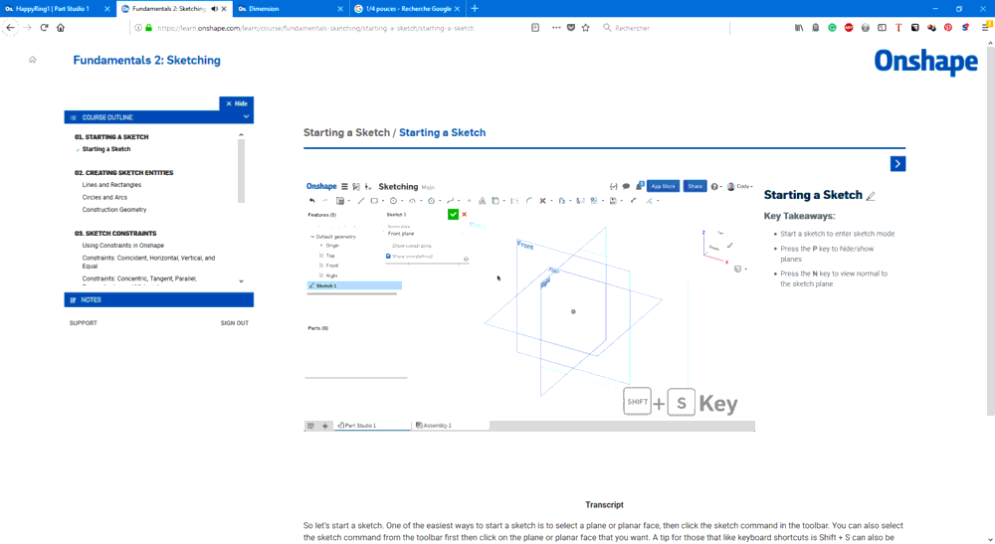This screenshot has width=995, height=544.
Task: Click the Onshape logo at top right
Action: pyautogui.click(x=925, y=62)
